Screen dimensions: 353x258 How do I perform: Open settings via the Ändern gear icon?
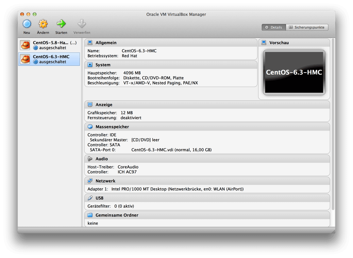(x=43, y=24)
